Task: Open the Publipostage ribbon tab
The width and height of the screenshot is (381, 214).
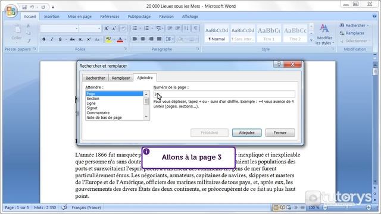Action: pos(139,17)
